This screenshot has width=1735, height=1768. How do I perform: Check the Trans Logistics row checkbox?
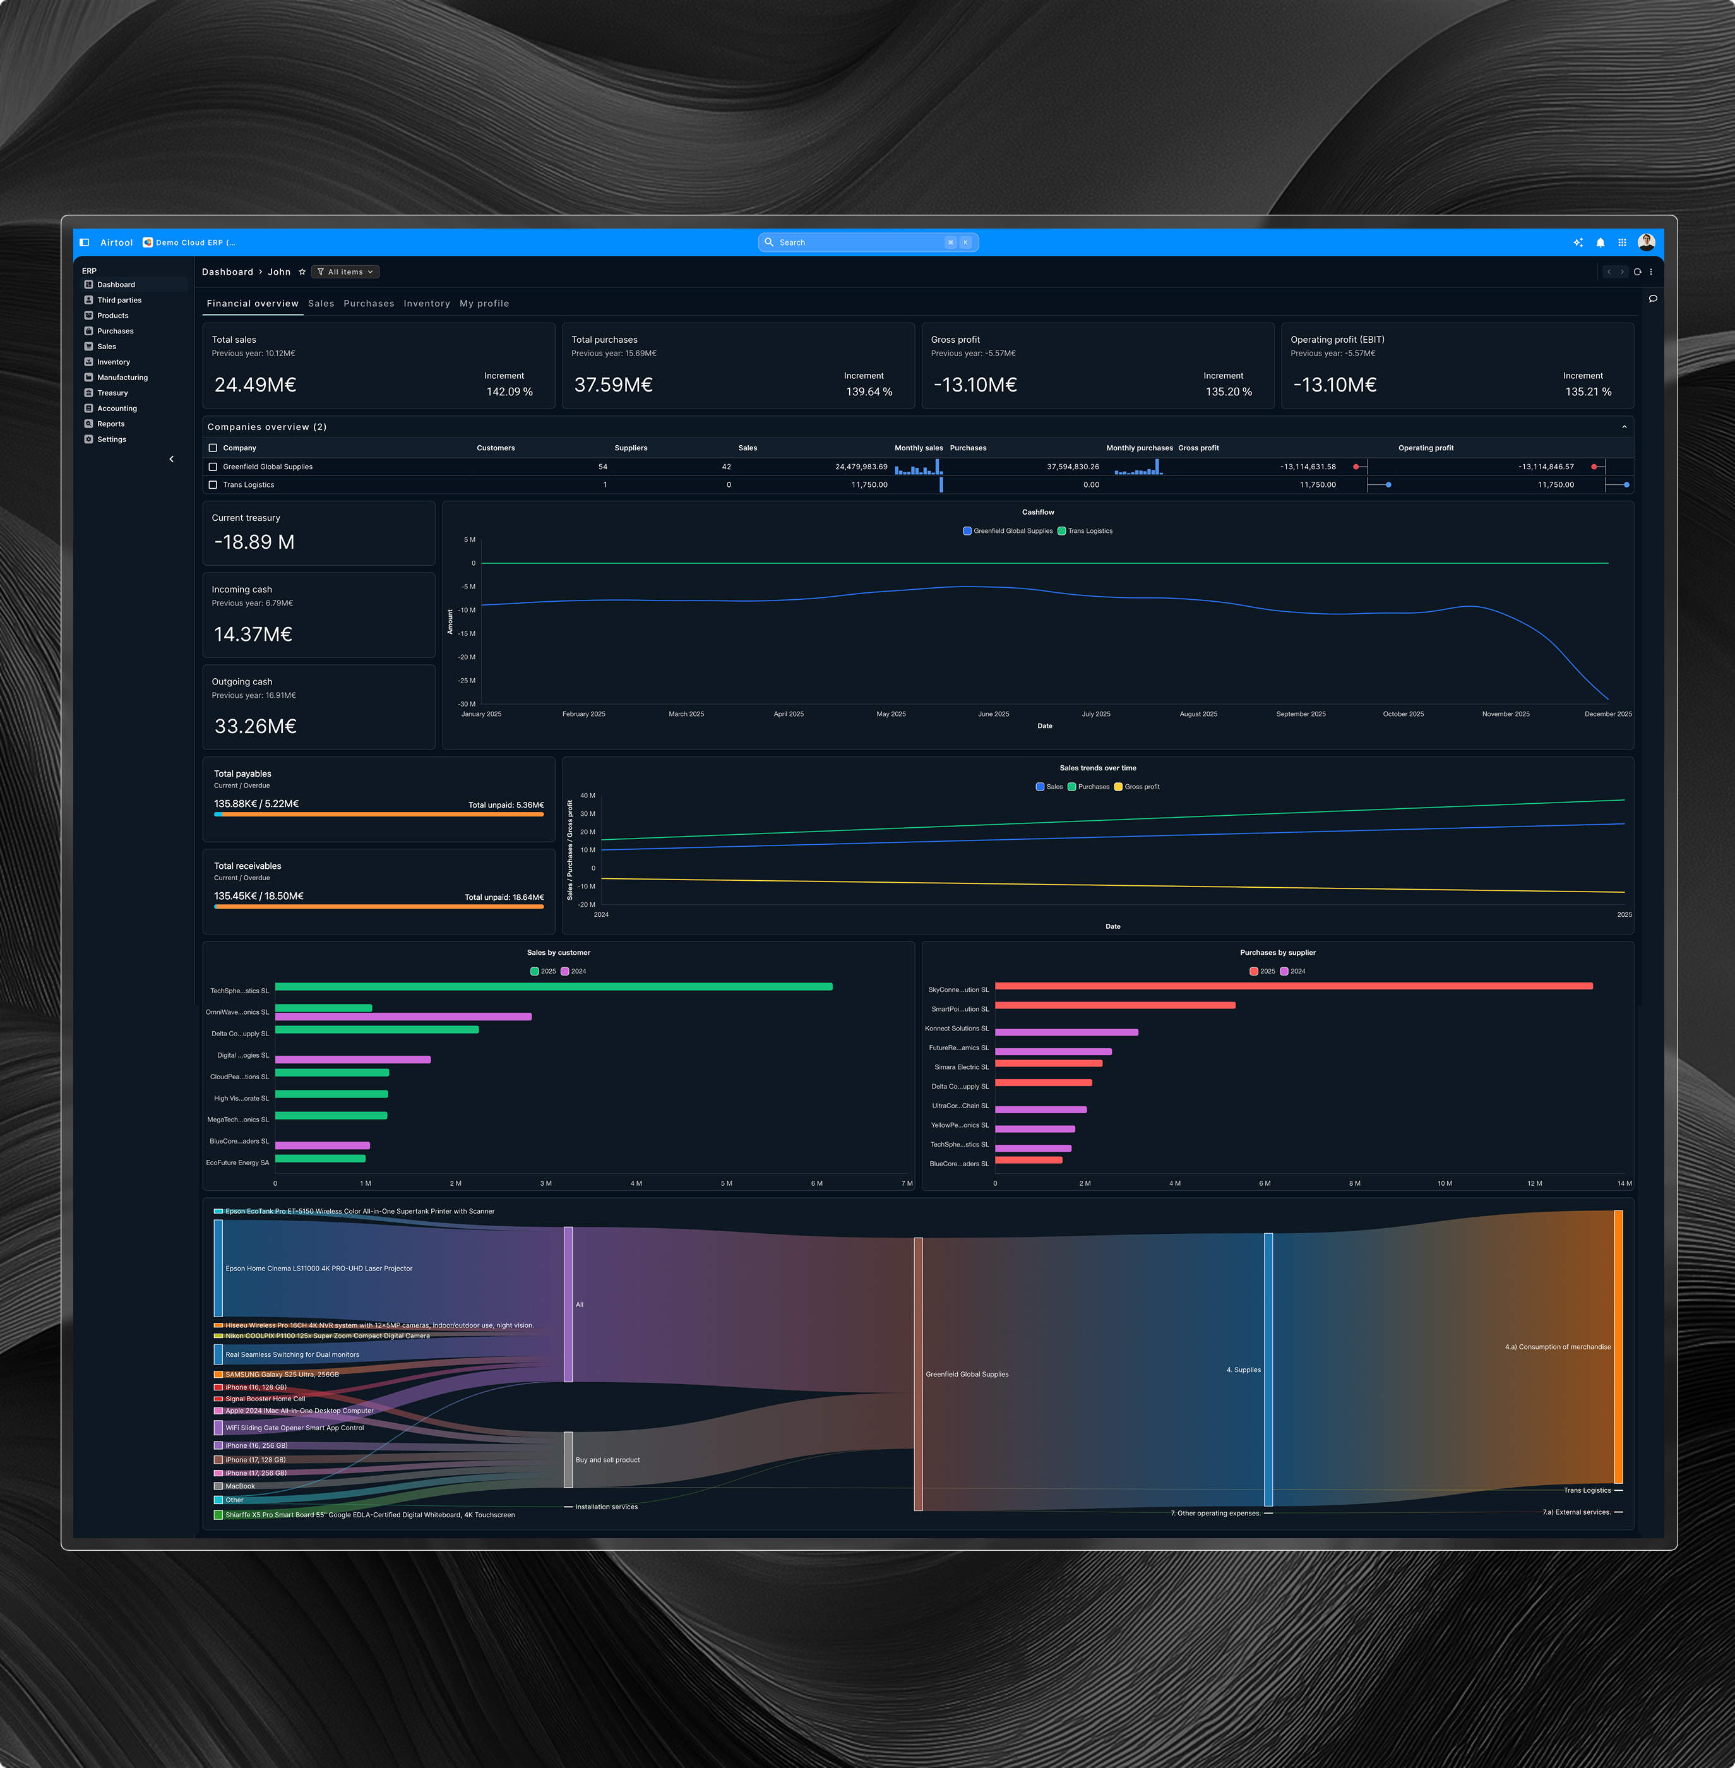click(x=213, y=485)
